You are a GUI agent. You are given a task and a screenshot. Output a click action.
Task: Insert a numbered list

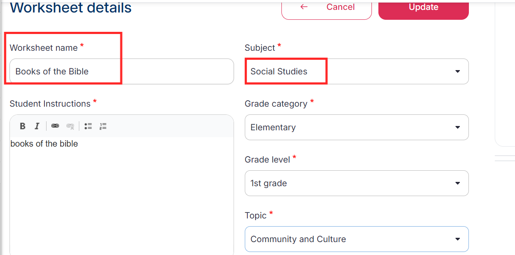(103, 126)
